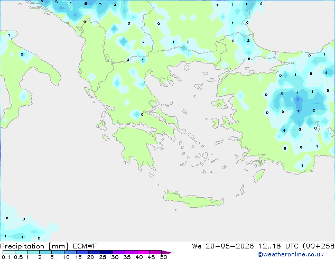Click the '0.1' legend scale label
This screenshot has height=259, width=335.
(x=6, y=257)
